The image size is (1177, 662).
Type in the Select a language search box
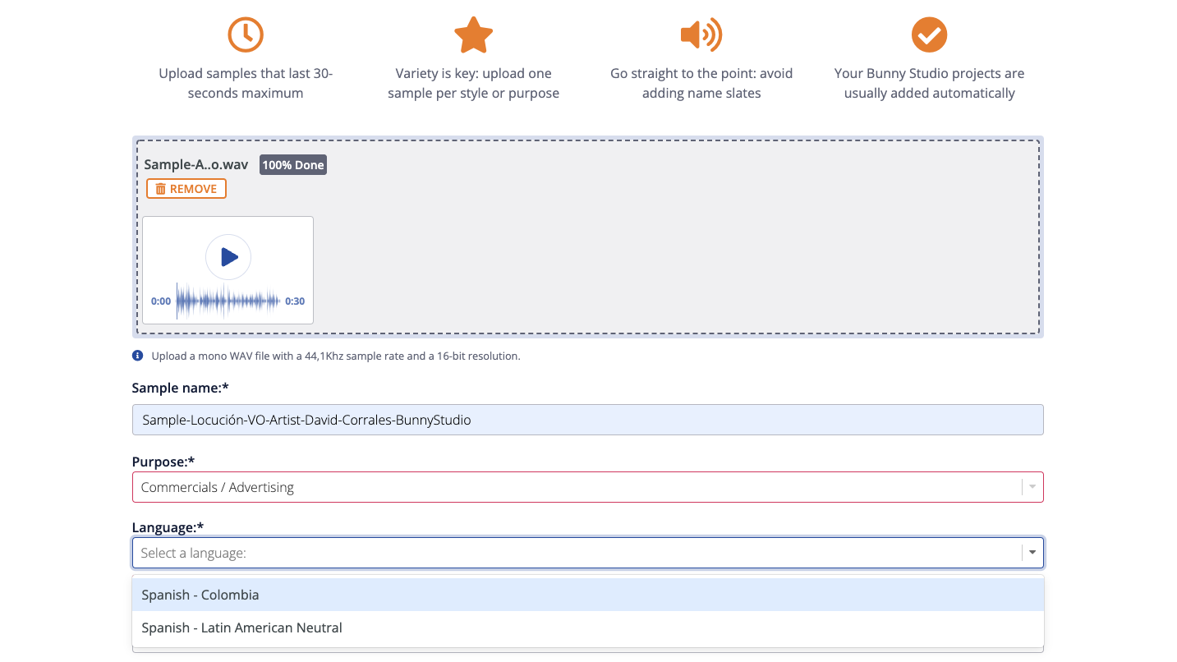tap(575, 553)
